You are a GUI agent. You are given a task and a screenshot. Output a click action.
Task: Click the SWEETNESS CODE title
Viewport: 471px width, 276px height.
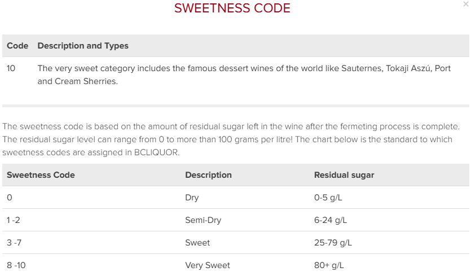(x=232, y=8)
